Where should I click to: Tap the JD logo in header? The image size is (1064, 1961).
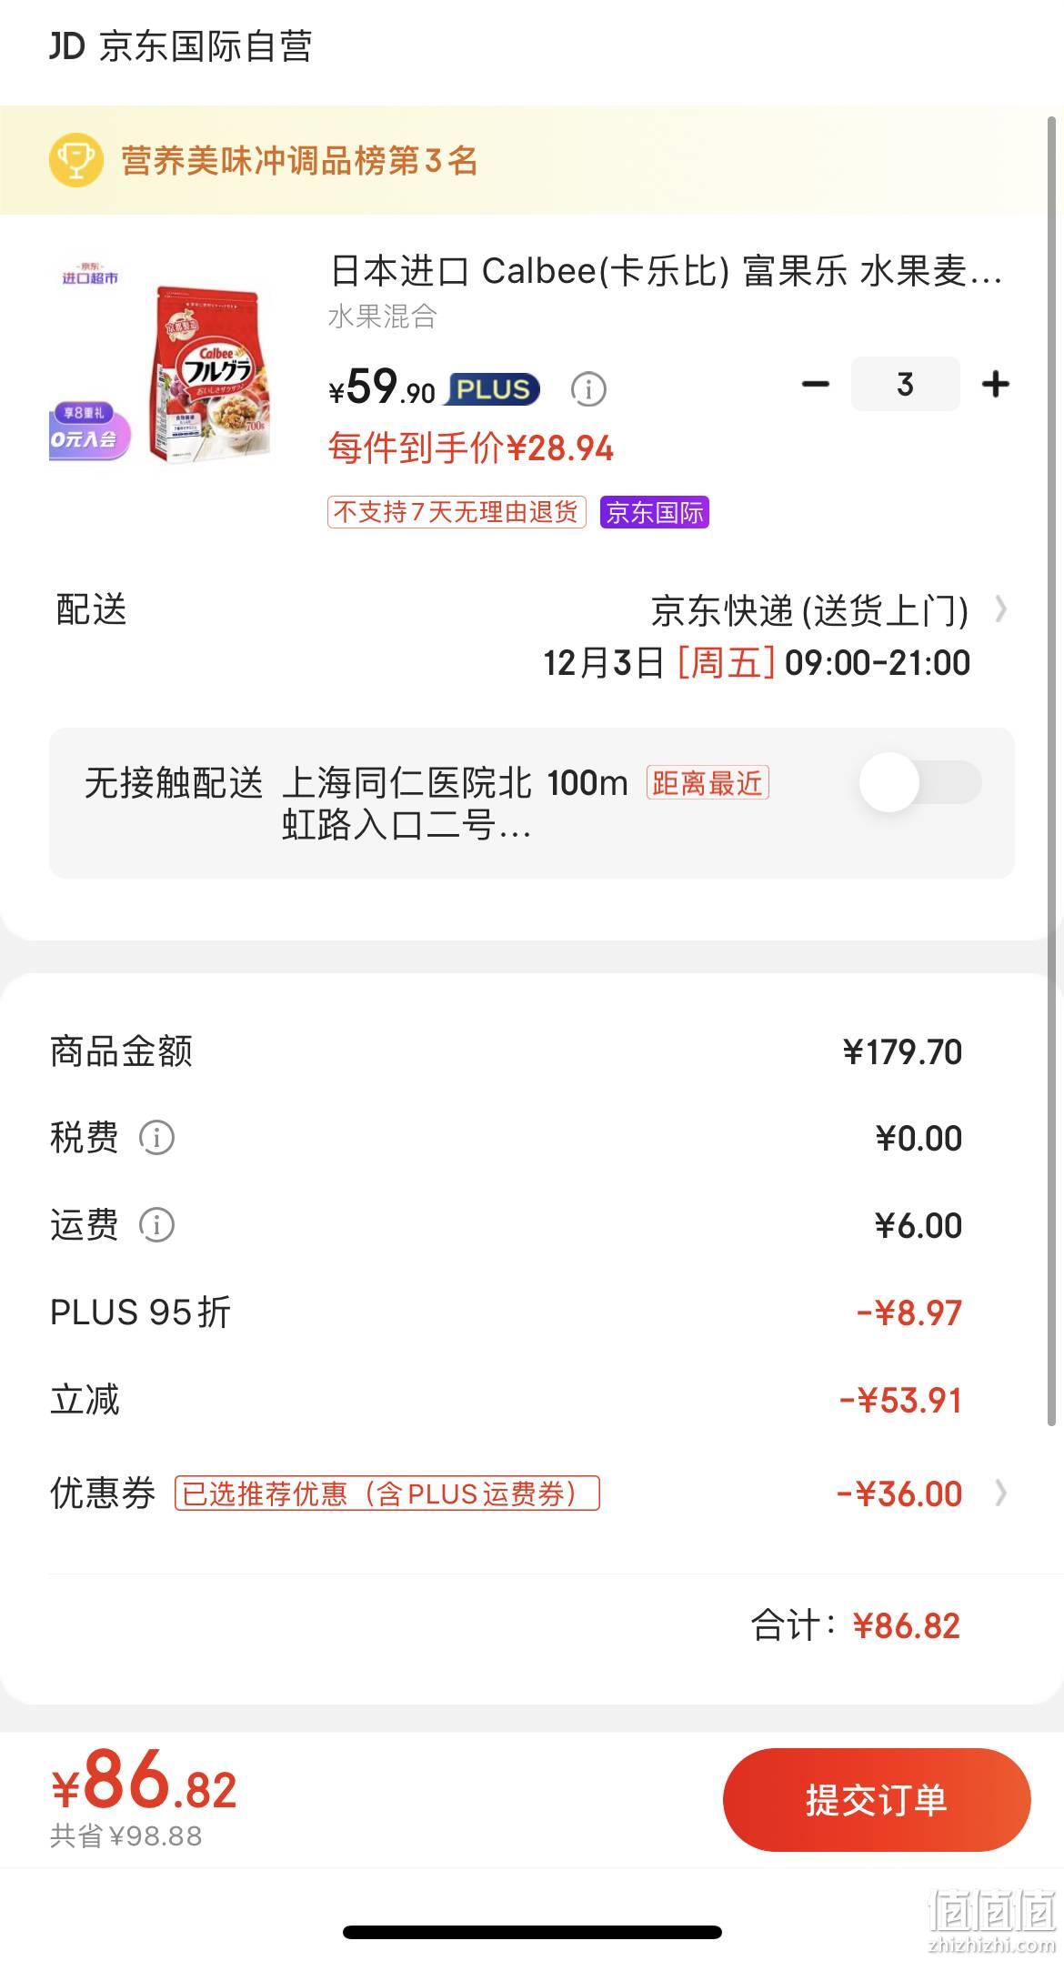click(67, 45)
